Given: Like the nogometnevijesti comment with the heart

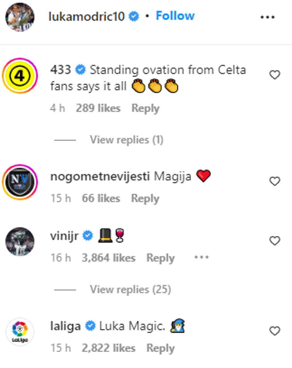Looking at the screenshot, I should click(x=275, y=181).
